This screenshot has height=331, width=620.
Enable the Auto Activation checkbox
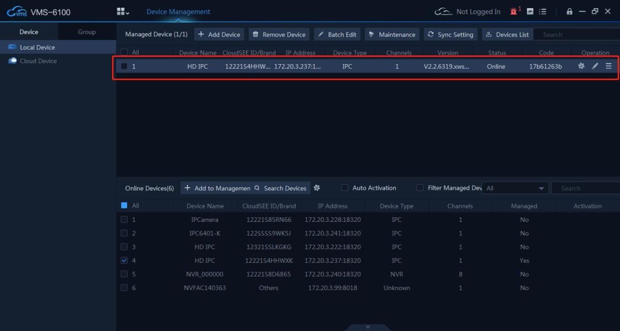click(345, 188)
